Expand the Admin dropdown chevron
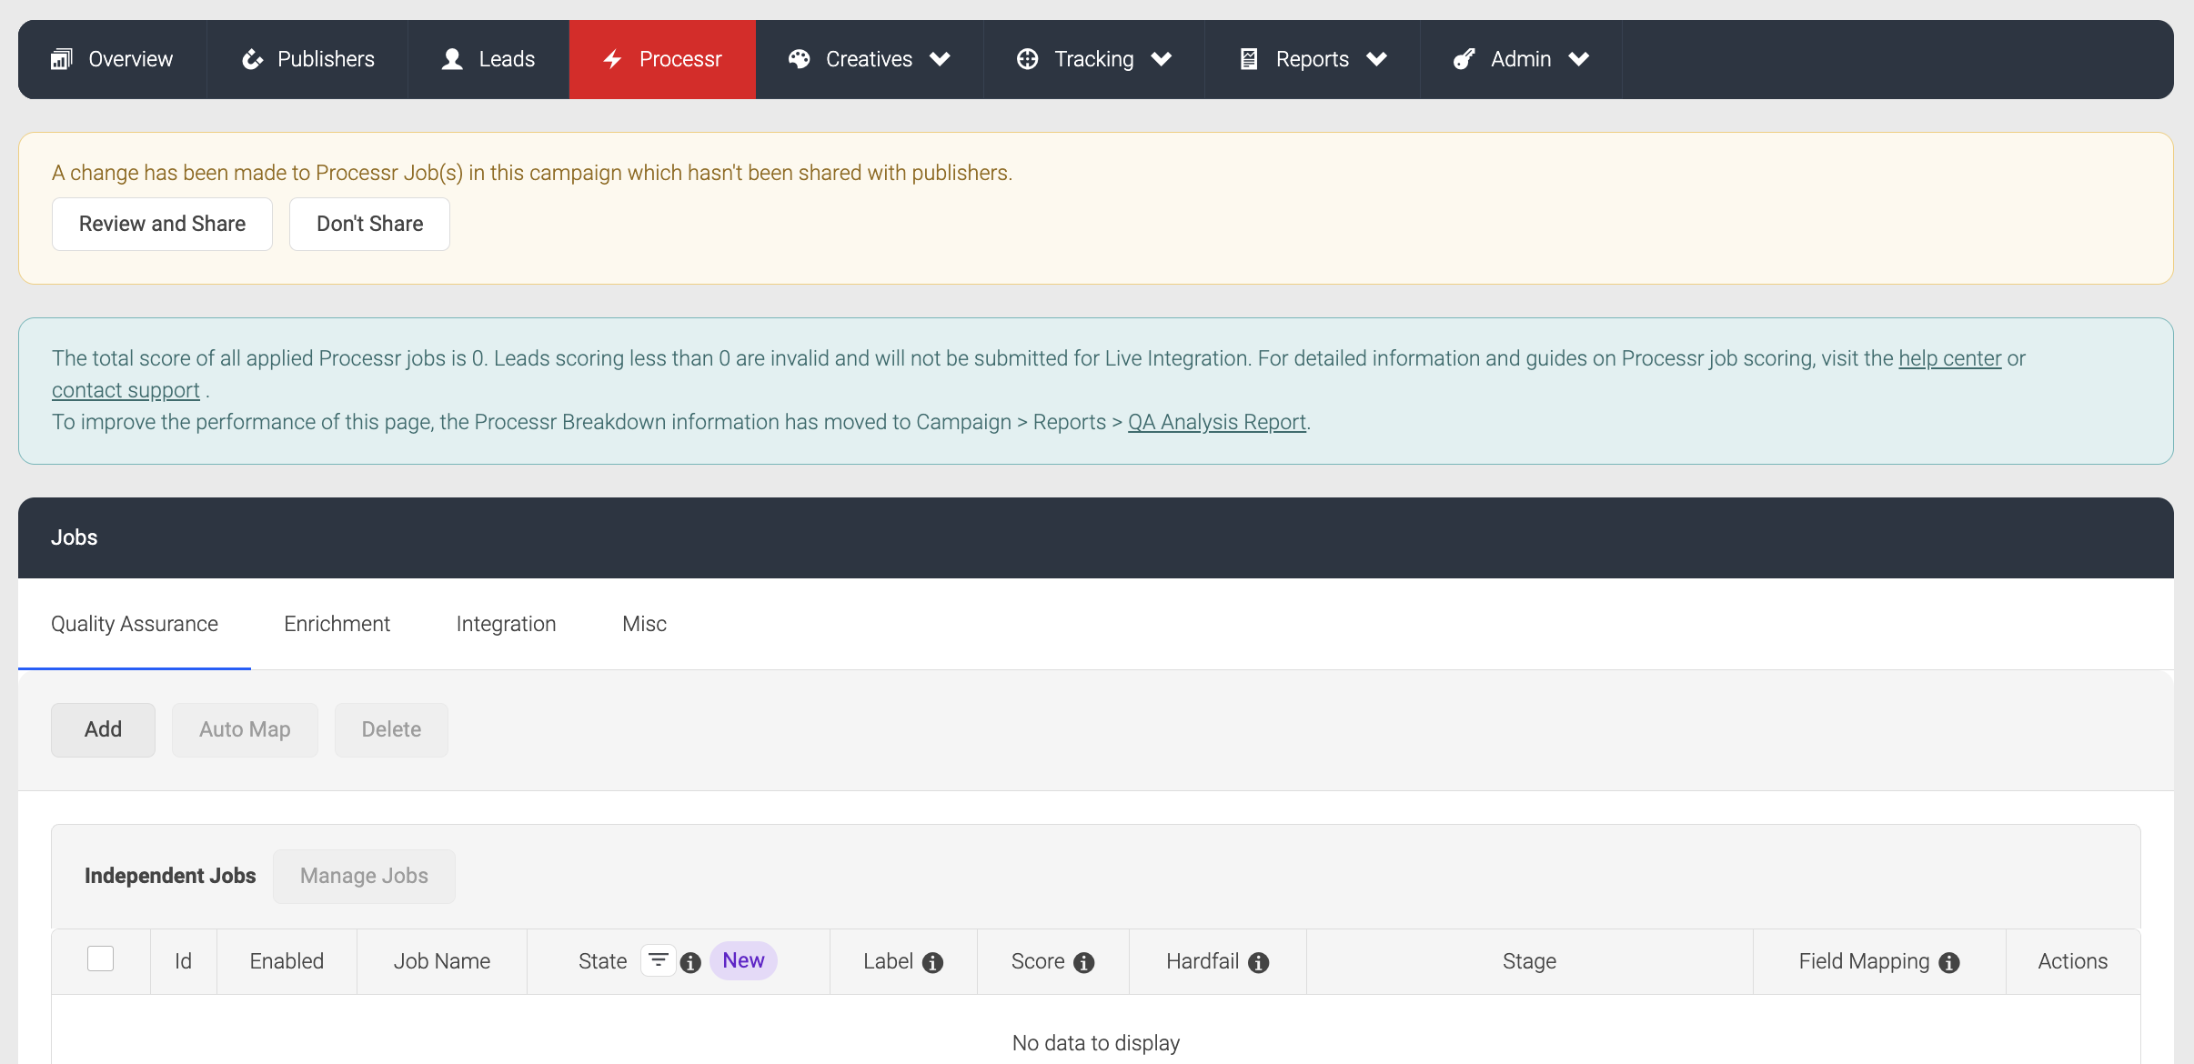Viewport: 2194px width, 1064px height. click(x=1578, y=59)
